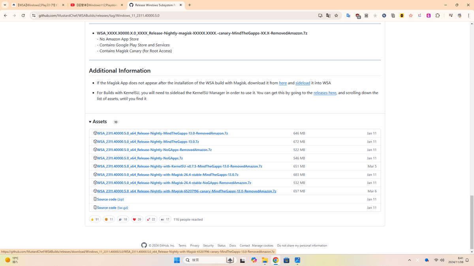Download Source code (tar.gz)

(x=113, y=208)
